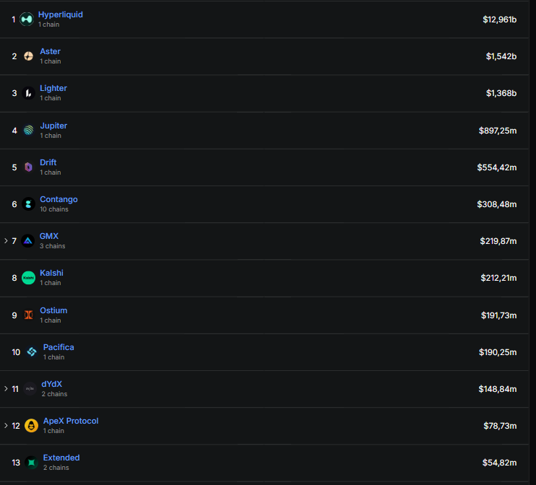Click "10 chains" under Contango
The height and width of the screenshot is (485, 536).
54,209
